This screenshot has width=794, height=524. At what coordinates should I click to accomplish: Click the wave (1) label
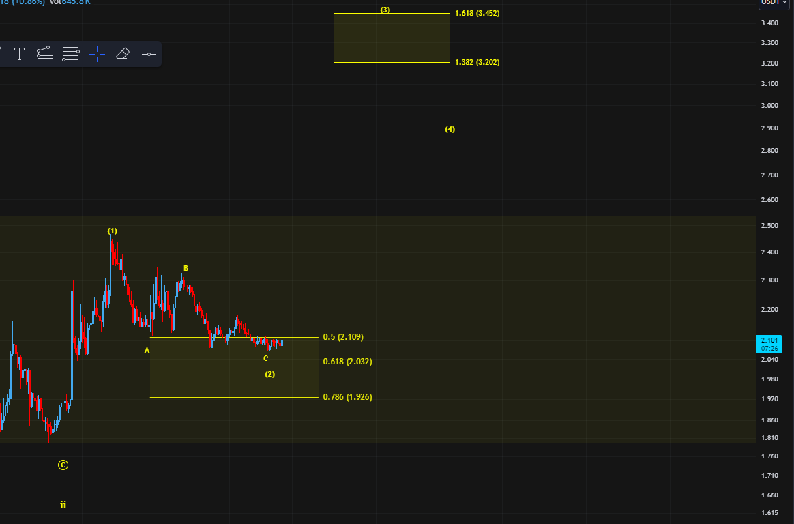[113, 231]
